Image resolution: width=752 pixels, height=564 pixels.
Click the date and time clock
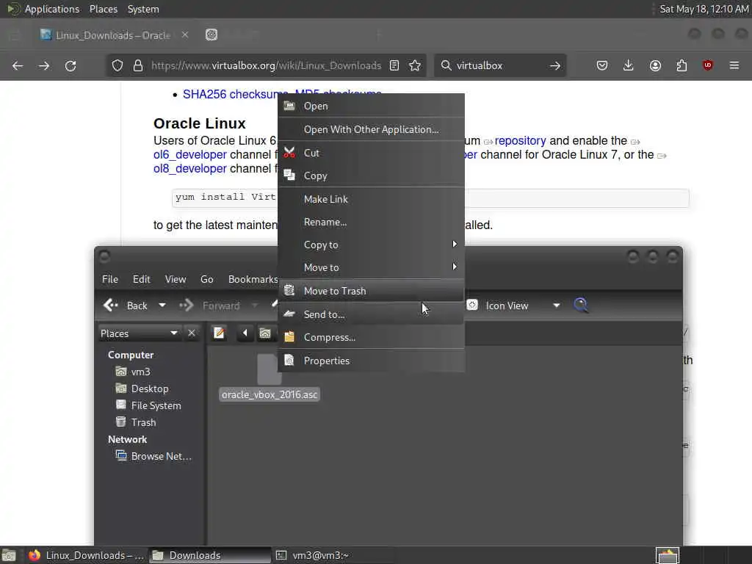coord(704,9)
